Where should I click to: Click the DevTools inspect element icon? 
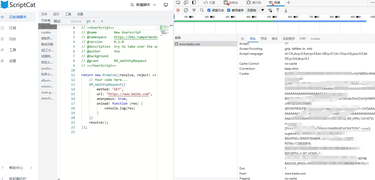(x=178, y=2)
